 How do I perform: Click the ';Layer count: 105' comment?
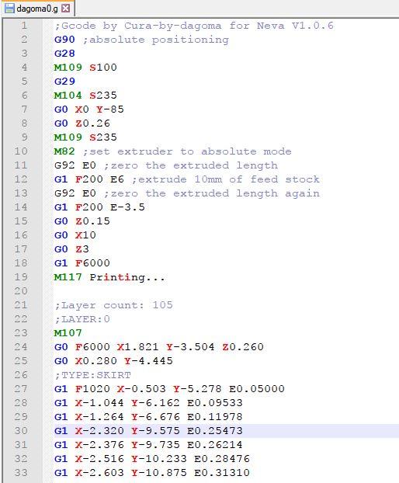pos(113,305)
